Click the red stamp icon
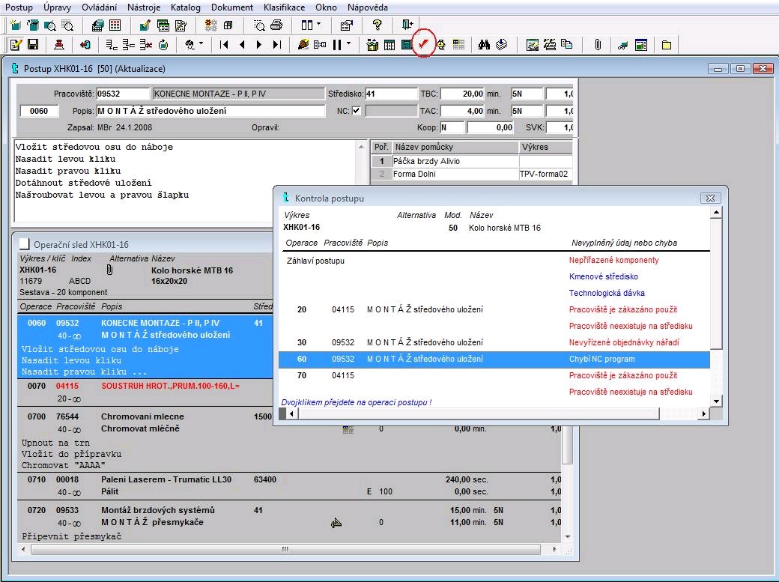Viewport: 779px width, 582px height. tap(58, 45)
